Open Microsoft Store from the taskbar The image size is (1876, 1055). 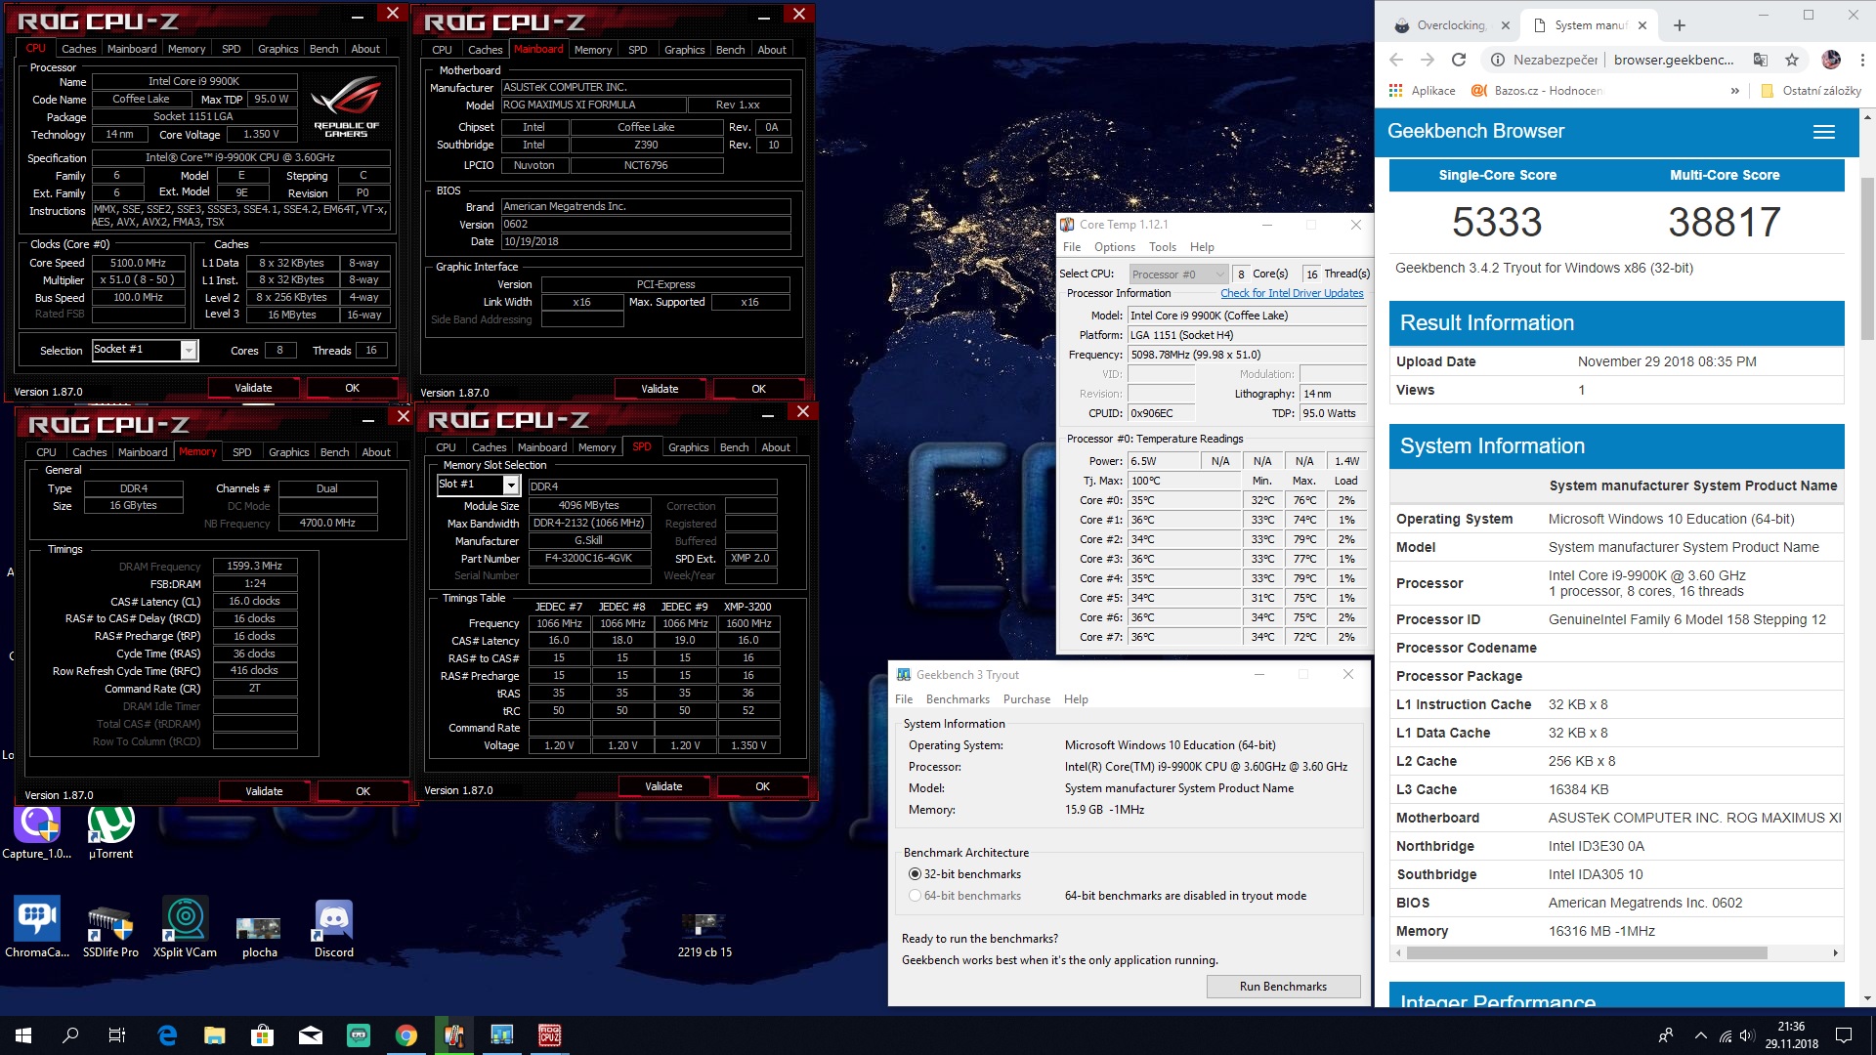(262, 1035)
